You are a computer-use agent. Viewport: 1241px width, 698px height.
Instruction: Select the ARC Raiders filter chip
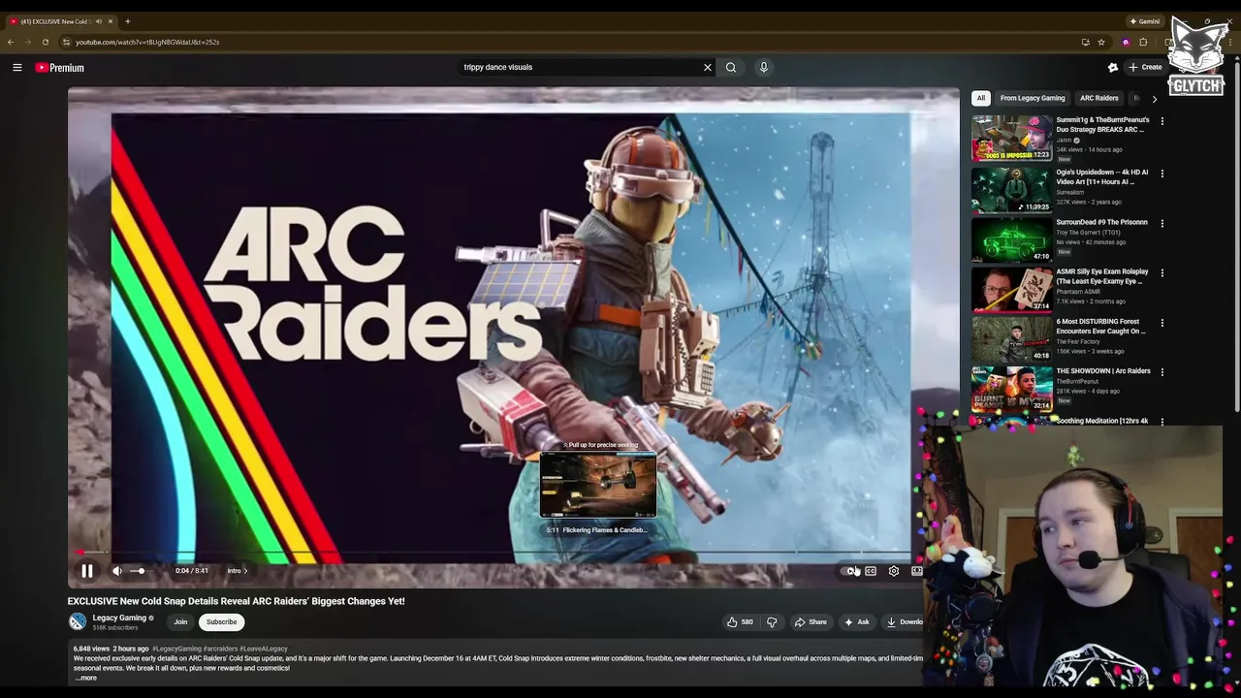point(1099,98)
